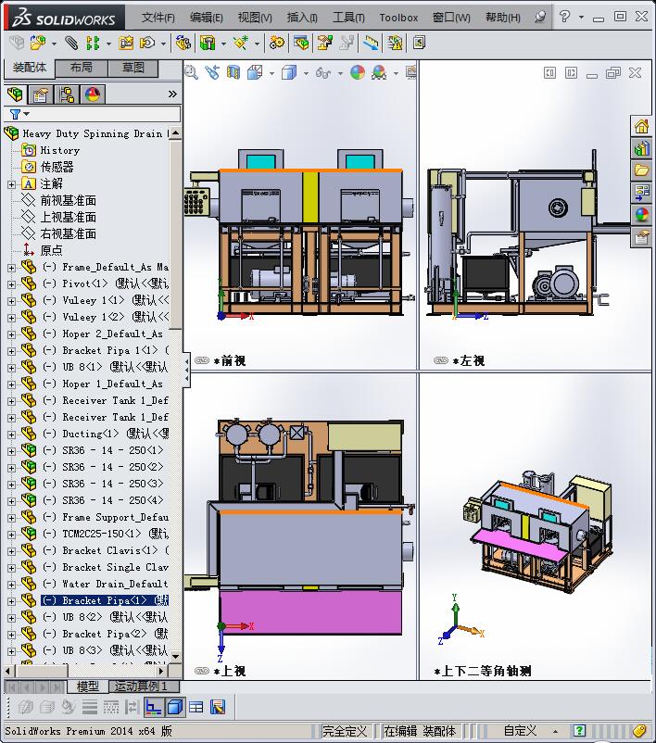The height and width of the screenshot is (743, 656).
Task: Click the feature tree horizontal scrollbar right arrow
Action: pyautogui.click(x=161, y=671)
